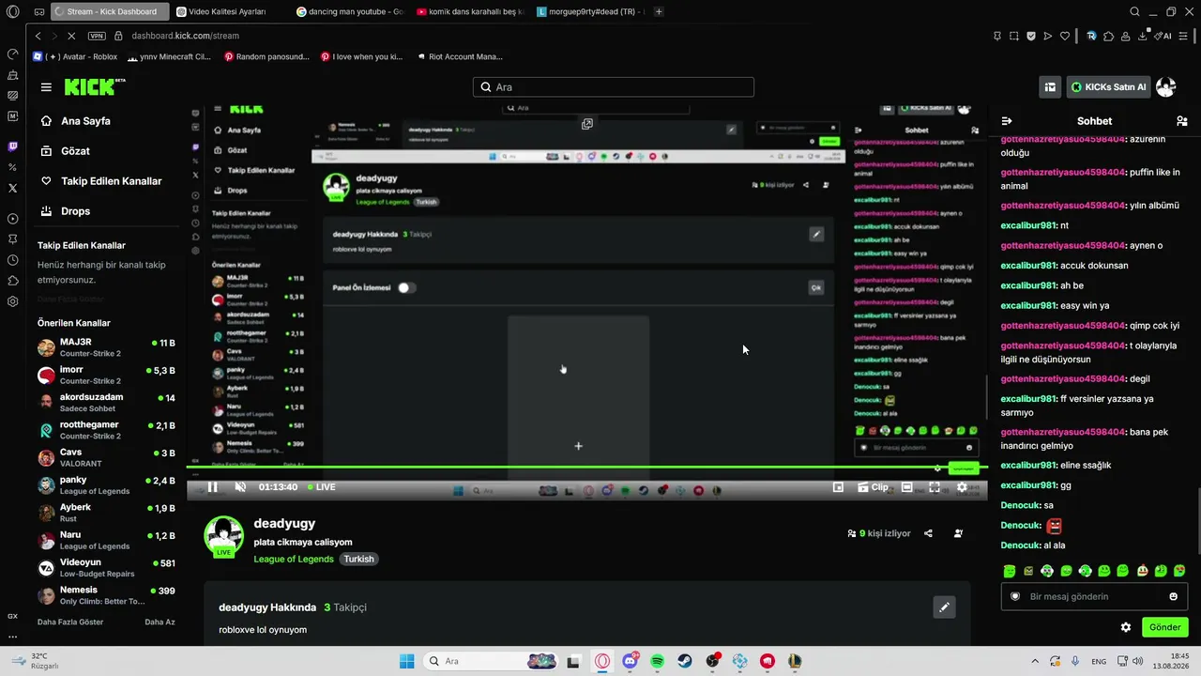The image size is (1201, 676).
Task: Open the emoji picker in chat box
Action: coord(1173,596)
